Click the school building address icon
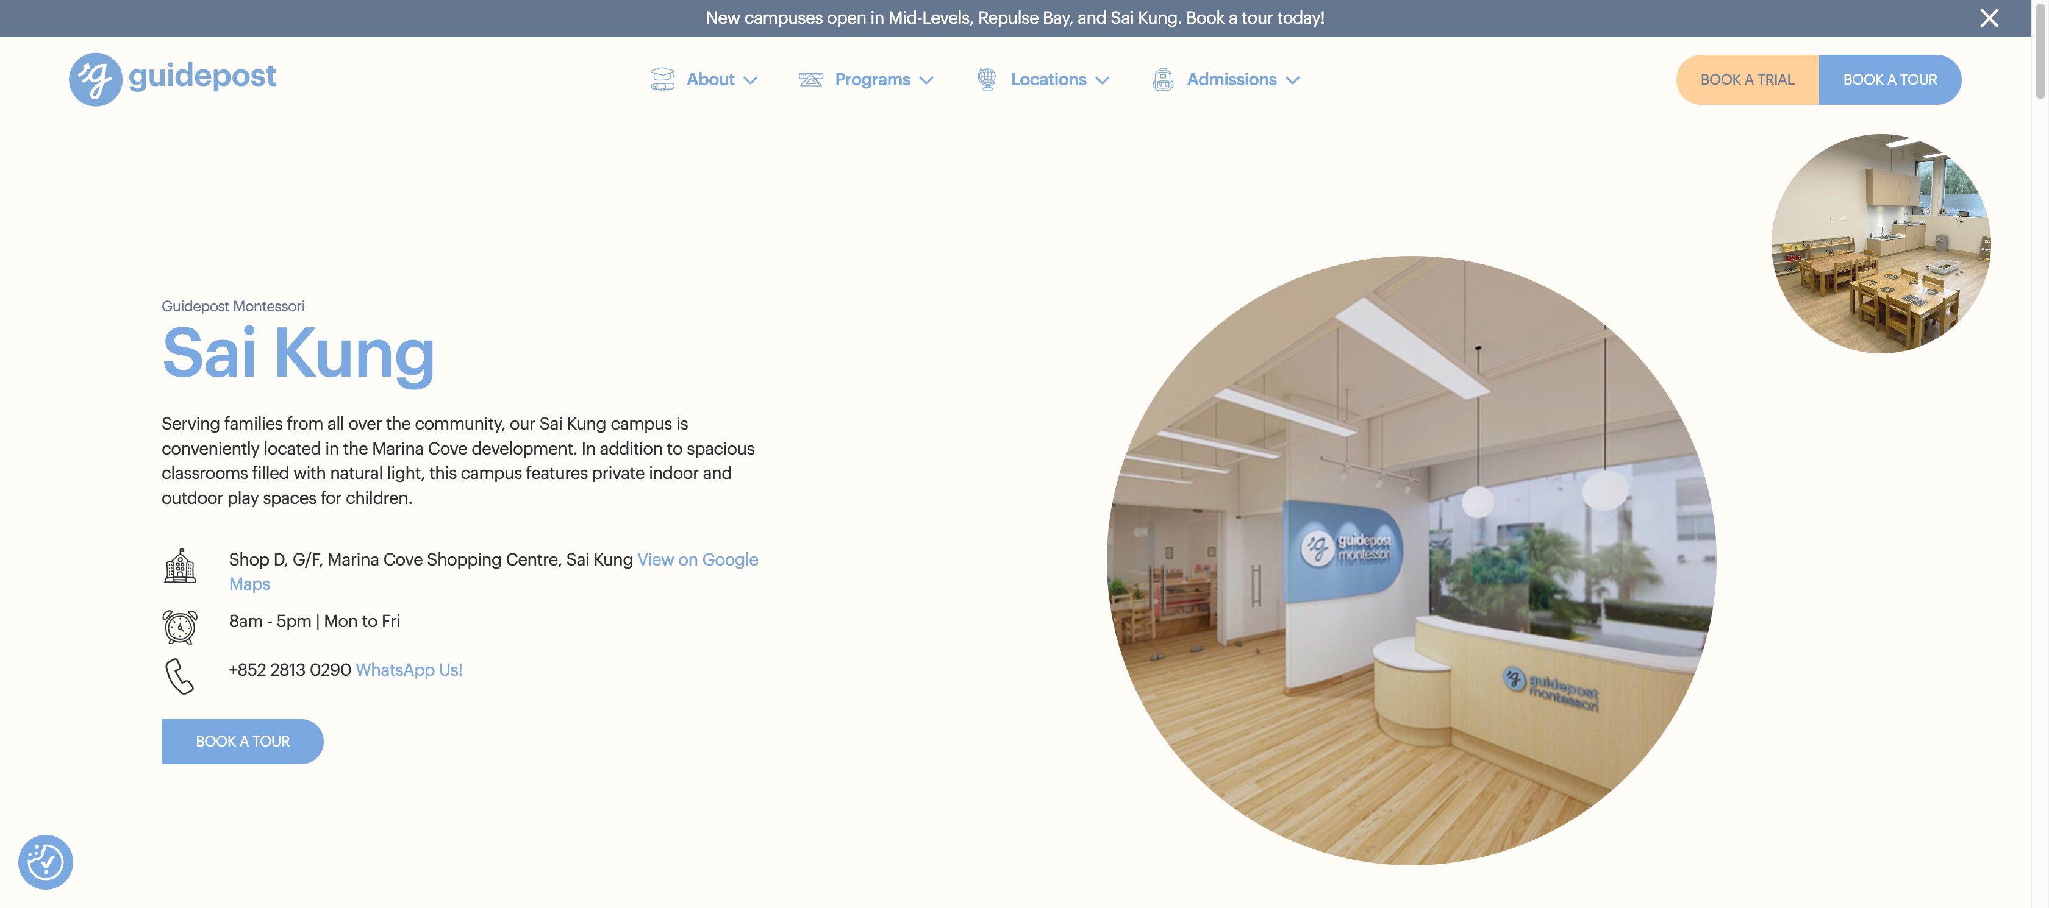The height and width of the screenshot is (908, 2049). click(x=180, y=566)
